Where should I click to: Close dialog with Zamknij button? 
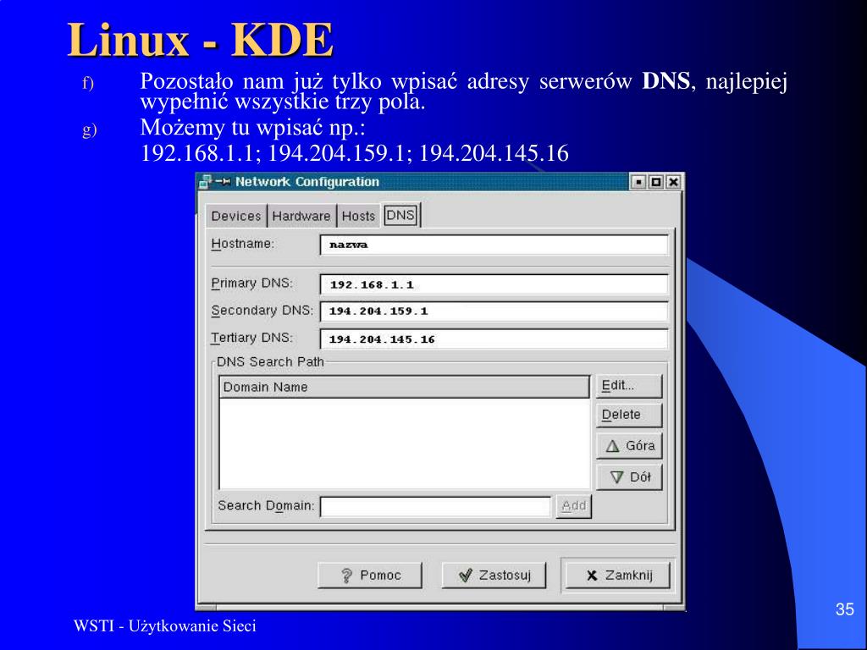[617, 576]
